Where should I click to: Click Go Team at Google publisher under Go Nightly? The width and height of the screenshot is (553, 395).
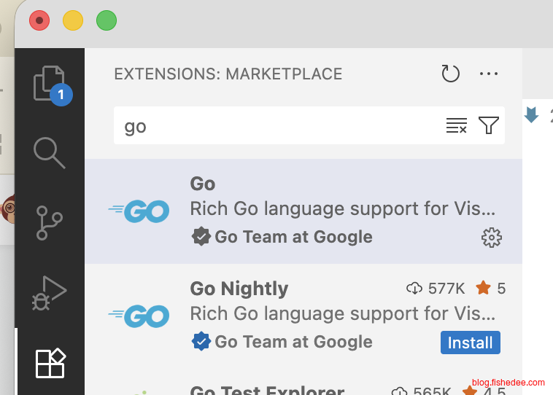click(293, 342)
